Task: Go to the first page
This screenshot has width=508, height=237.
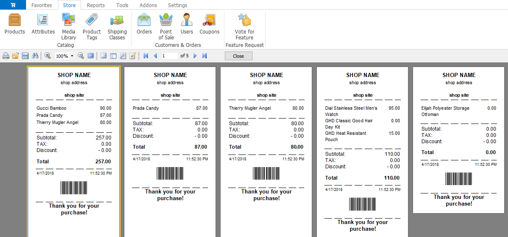Action: tap(146, 56)
